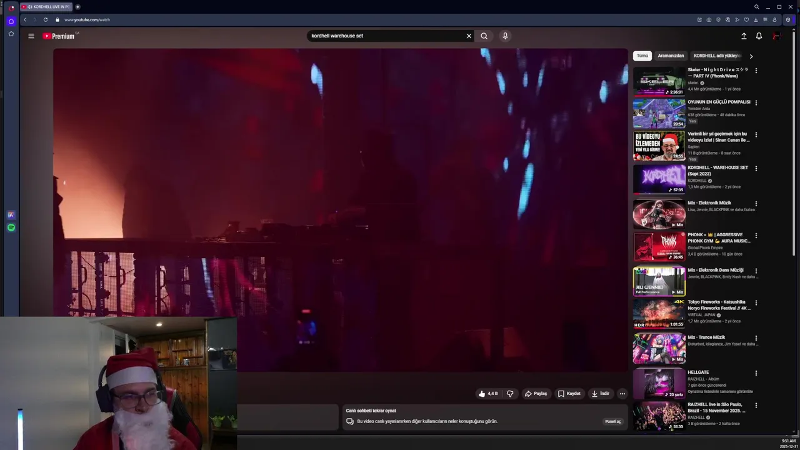This screenshot has width=800, height=450.
Task: Open options for Mix - Elektronik Müzik
Action: [x=756, y=204]
